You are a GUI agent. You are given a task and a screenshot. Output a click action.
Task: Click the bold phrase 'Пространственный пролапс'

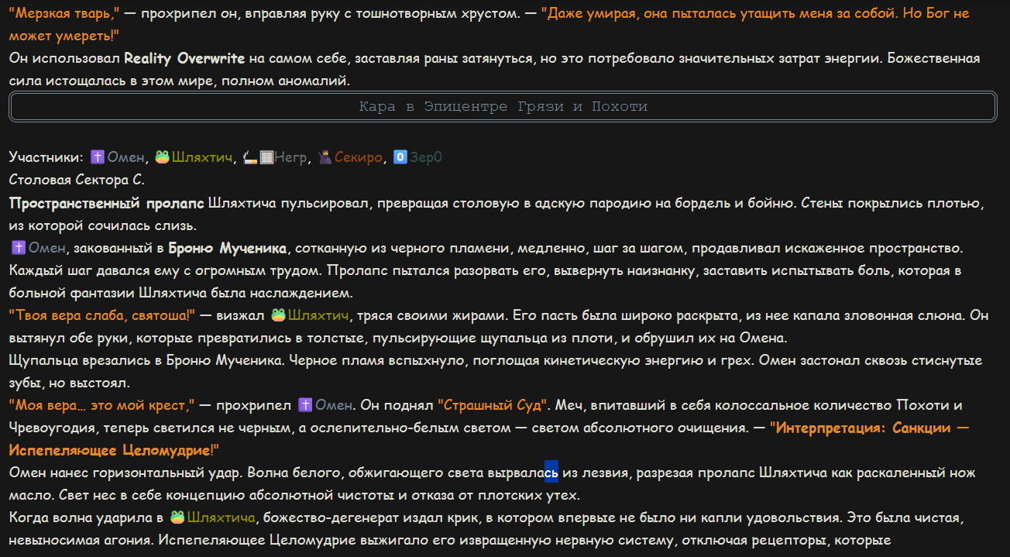click(x=107, y=203)
